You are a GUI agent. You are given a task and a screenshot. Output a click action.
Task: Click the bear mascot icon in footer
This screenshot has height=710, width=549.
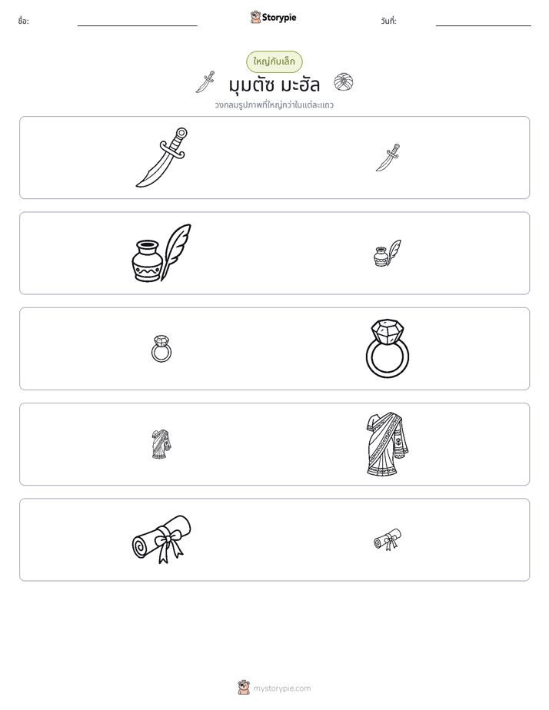(x=244, y=688)
